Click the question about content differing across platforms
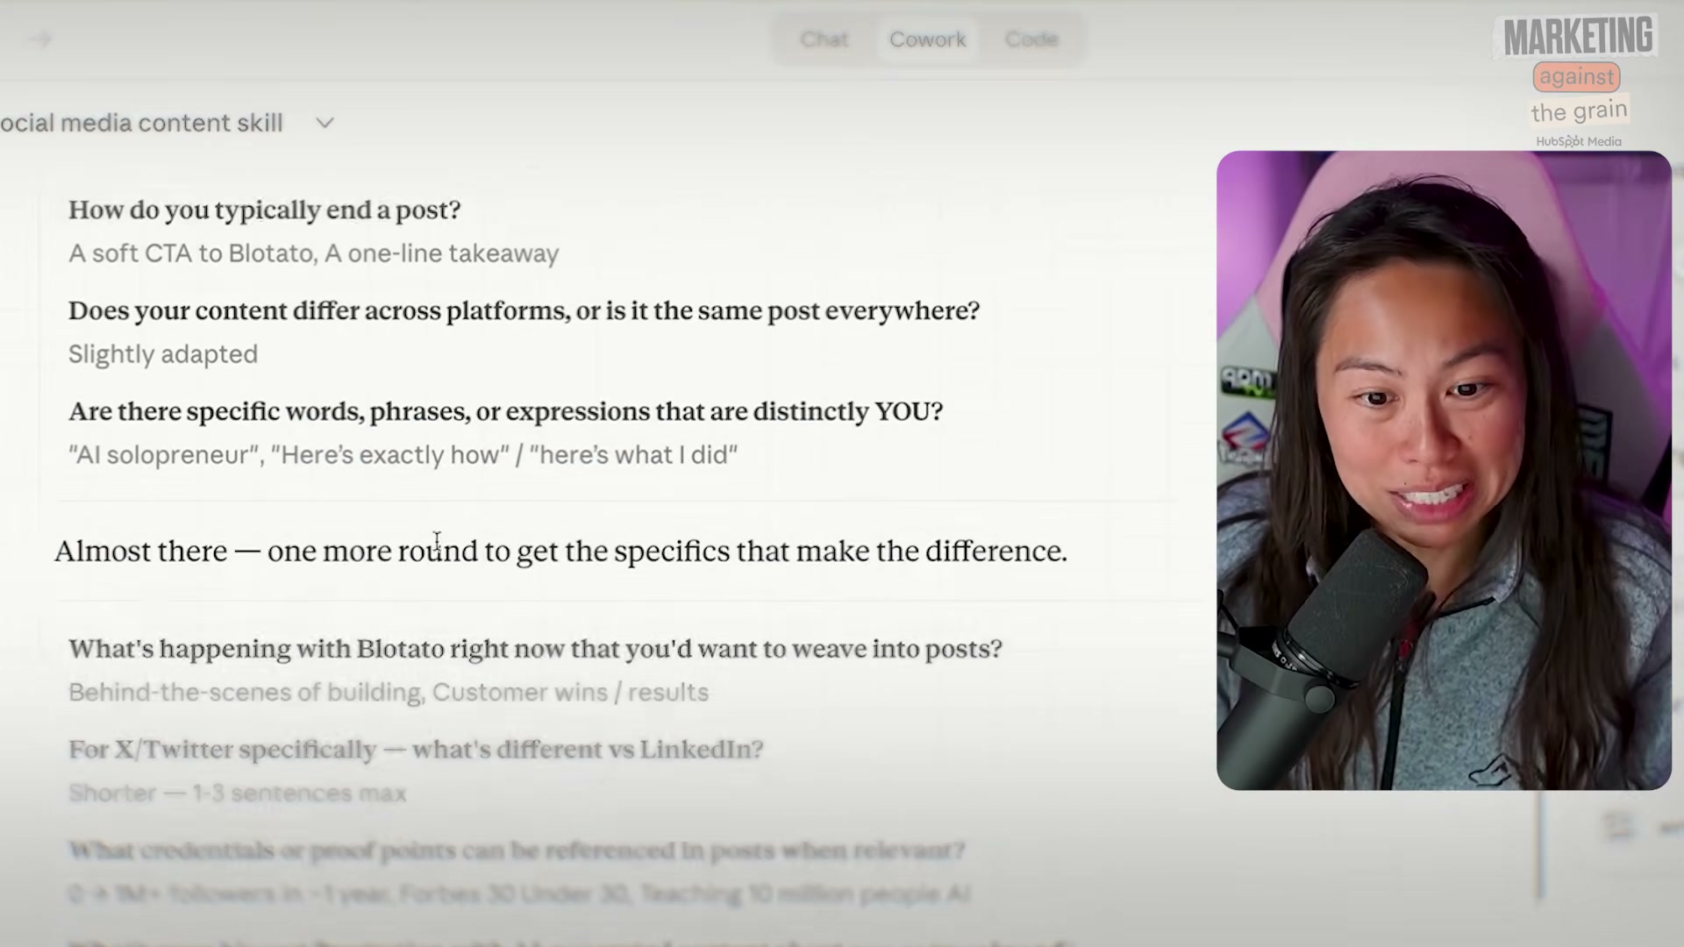 (524, 311)
